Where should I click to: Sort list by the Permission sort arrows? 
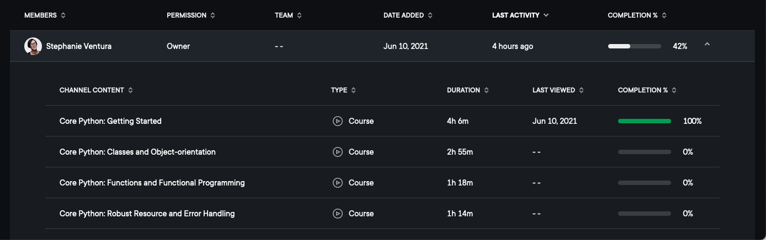tap(213, 15)
